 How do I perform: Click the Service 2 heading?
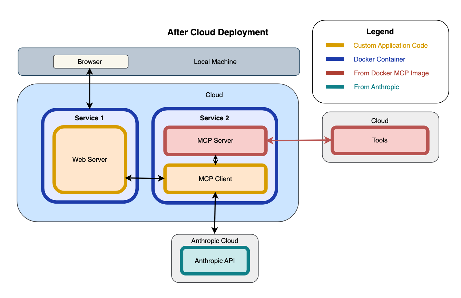click(x=214, y=118)
